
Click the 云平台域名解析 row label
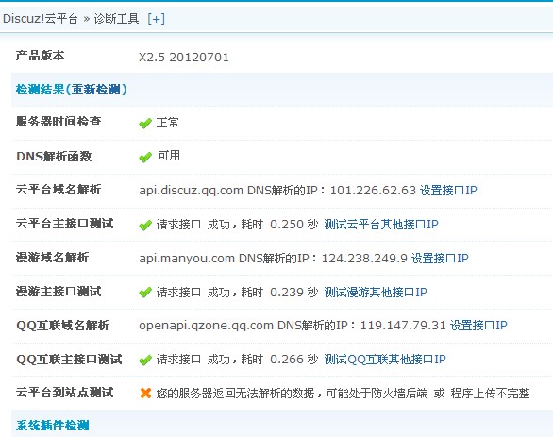pyautogui.click(x=59, y=190)
